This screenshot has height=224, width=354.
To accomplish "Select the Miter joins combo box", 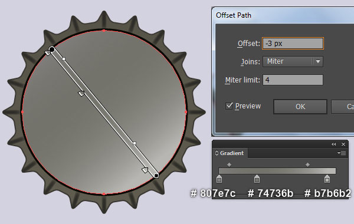I will tap(293, 61).
